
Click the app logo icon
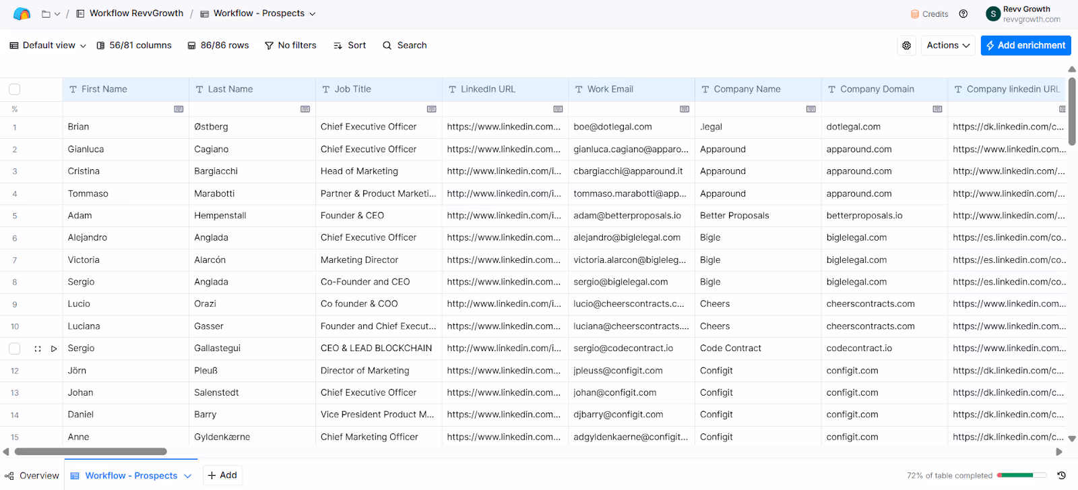tap(22, 13)
